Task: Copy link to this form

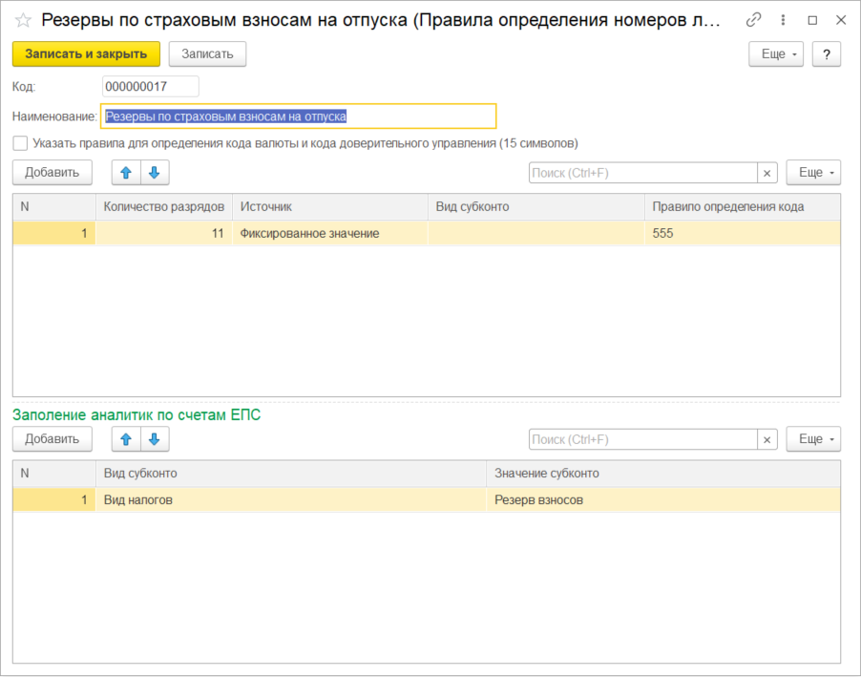Action: [x=754, y=20]
